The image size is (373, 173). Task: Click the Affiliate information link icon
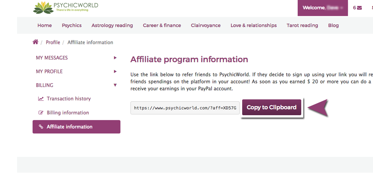point(41,127)
